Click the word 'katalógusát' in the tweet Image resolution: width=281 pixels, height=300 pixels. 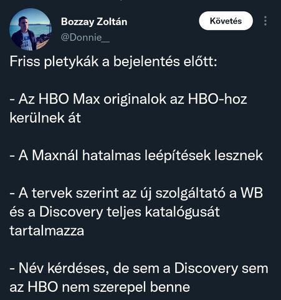[x=182, y=212]
